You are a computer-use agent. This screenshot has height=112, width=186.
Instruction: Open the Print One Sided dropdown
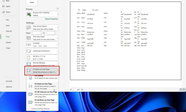42,38
